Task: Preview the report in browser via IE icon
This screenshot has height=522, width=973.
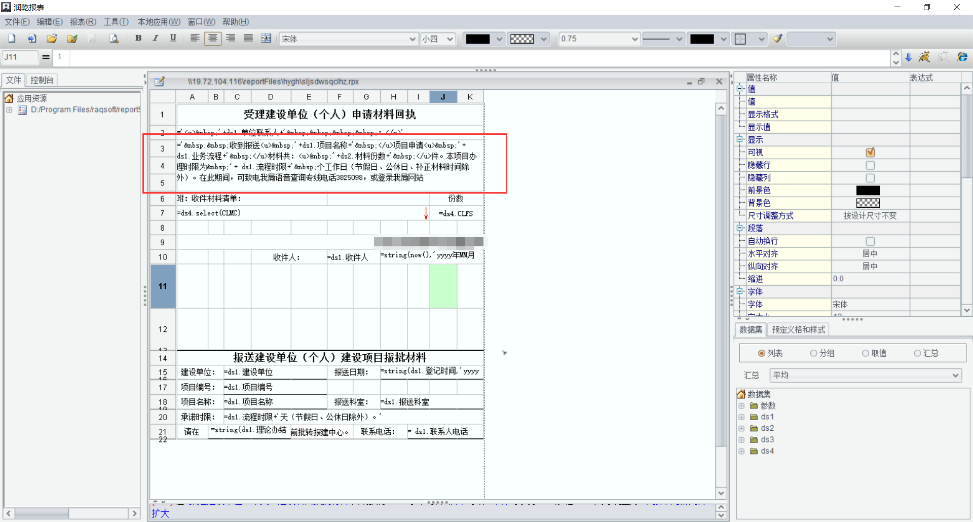Action: click(962, 57)
